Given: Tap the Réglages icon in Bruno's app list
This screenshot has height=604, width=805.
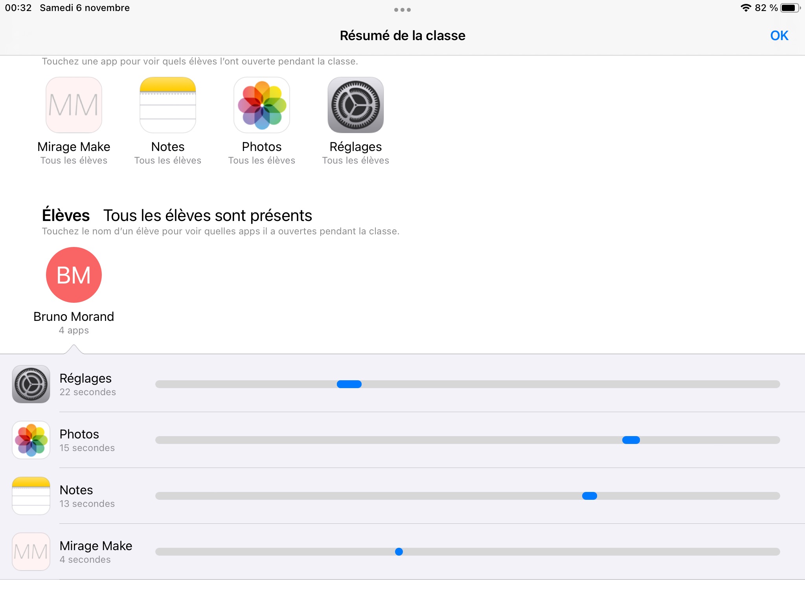Looking at the screenshot, I should click(31, 384).
